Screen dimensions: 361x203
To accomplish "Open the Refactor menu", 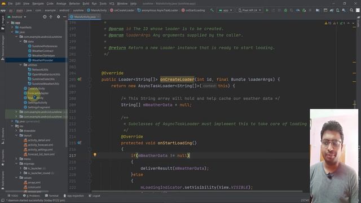I will pos(74,4).
